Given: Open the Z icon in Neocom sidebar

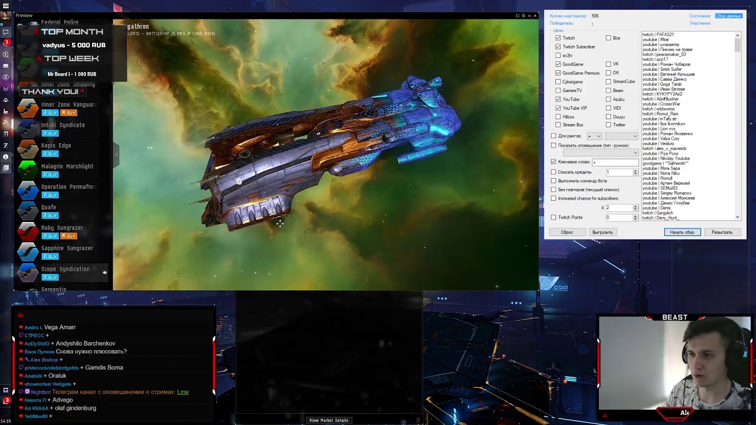Looking at the screenshot, I should [6, 145].
